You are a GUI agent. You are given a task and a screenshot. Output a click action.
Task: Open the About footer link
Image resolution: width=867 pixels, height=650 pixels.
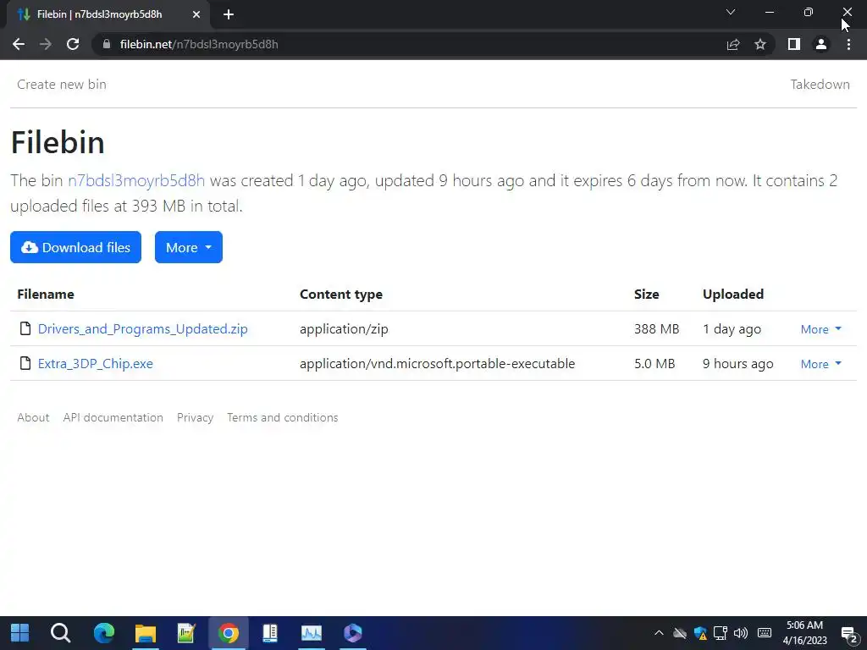(33, 417)
